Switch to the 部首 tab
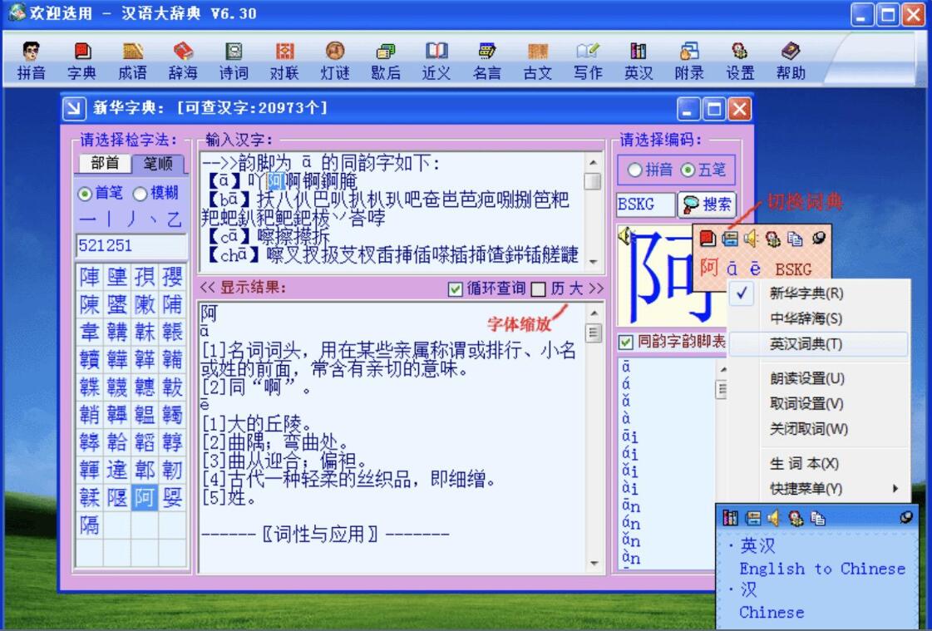 point(105,164)
